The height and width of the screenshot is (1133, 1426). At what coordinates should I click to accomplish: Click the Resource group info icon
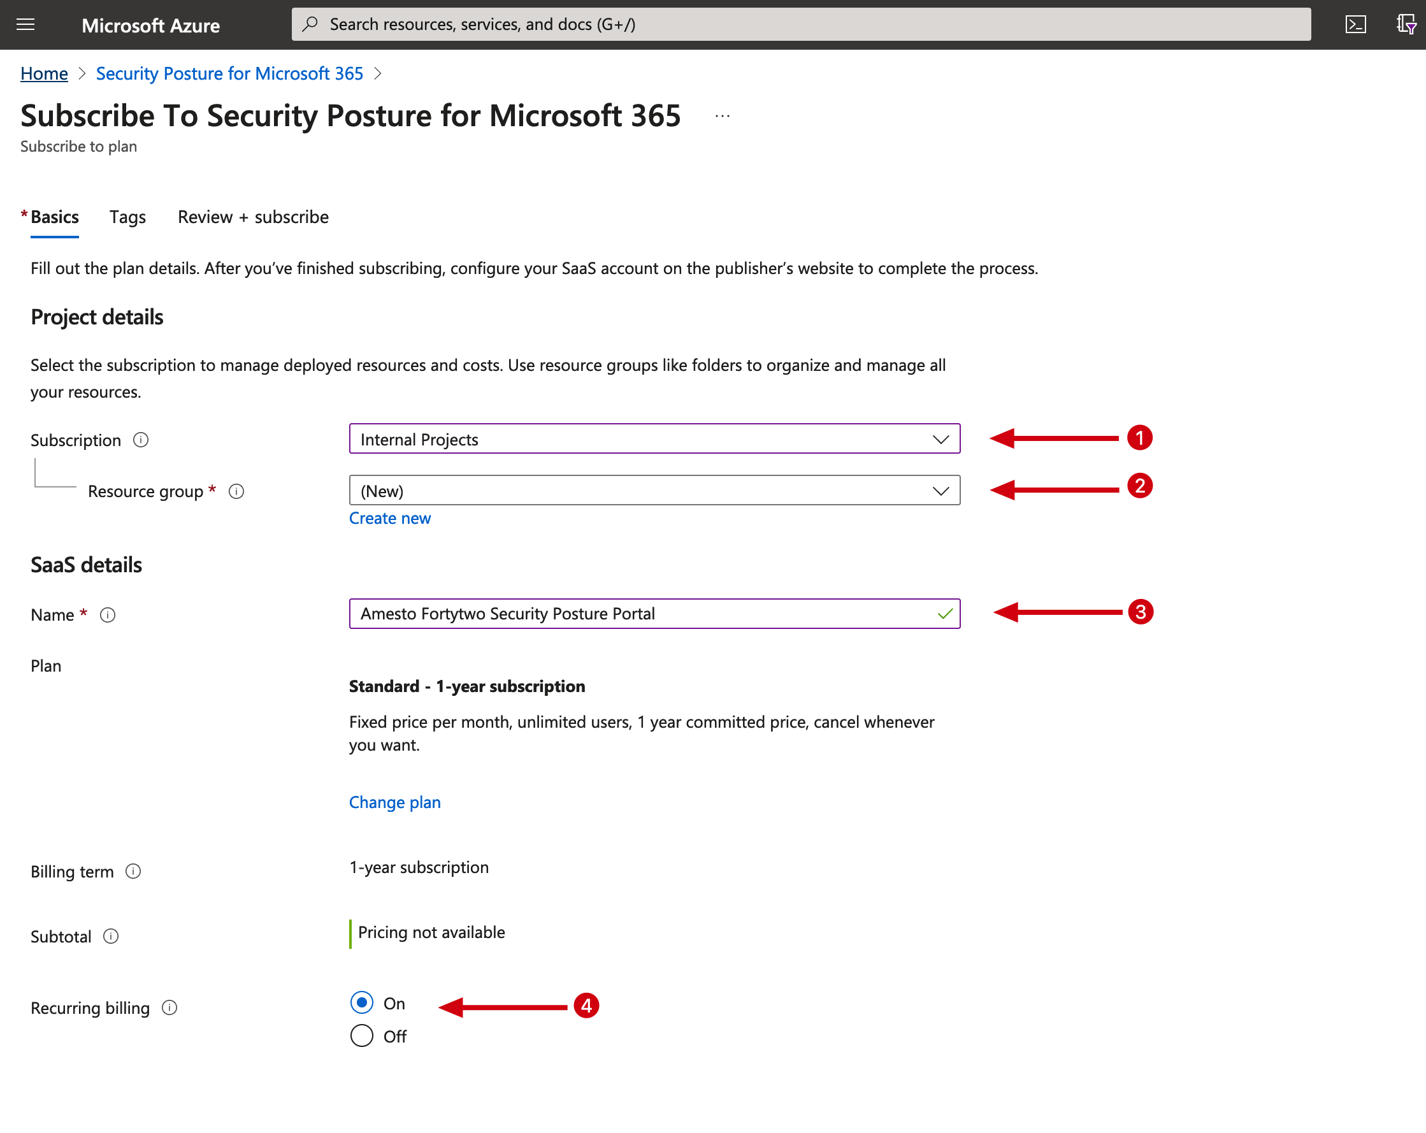236,491
